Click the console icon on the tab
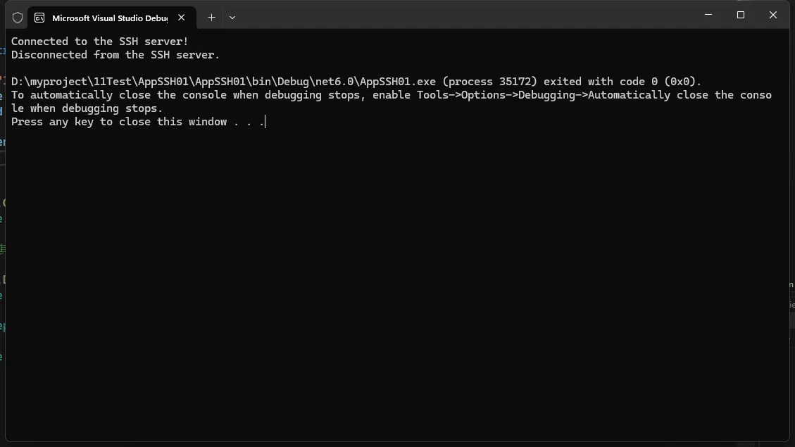 [x=39, y=18]
